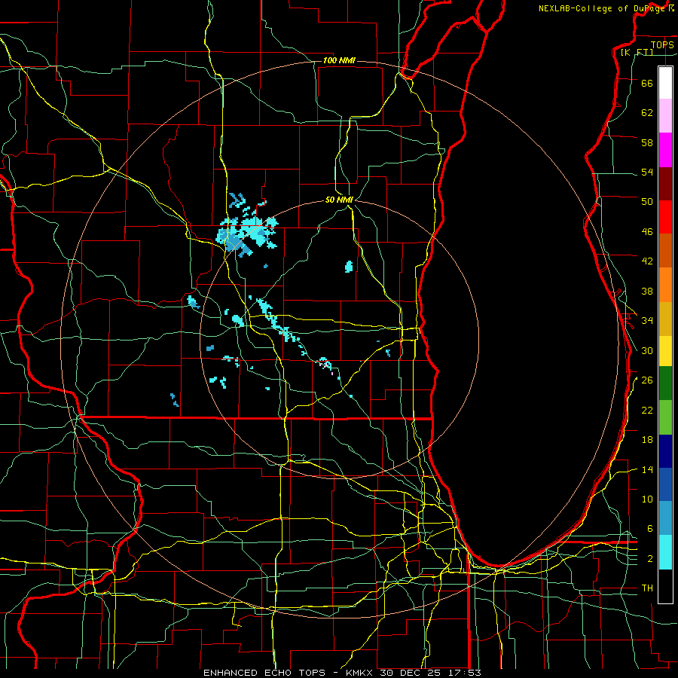Click the 62 legend value
This screenshot has width=678, height=678.
click(647, 113)
